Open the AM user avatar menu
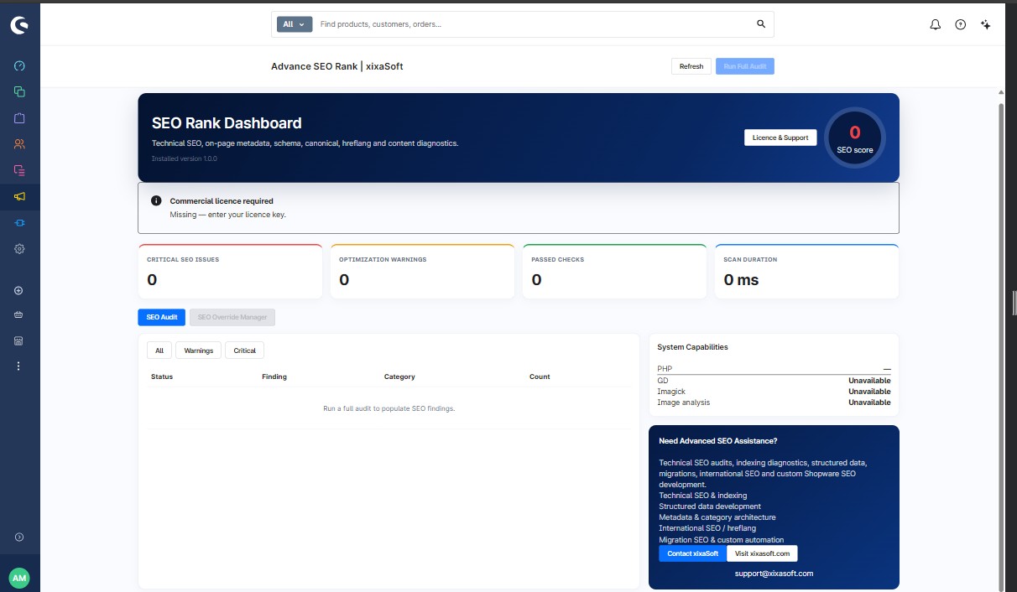This screenshot has width=1017, height=592. coord(19,578)
